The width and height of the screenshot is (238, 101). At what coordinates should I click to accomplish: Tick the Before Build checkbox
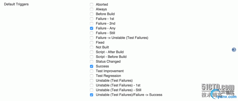pyautogui.click(x=92, y=14)
